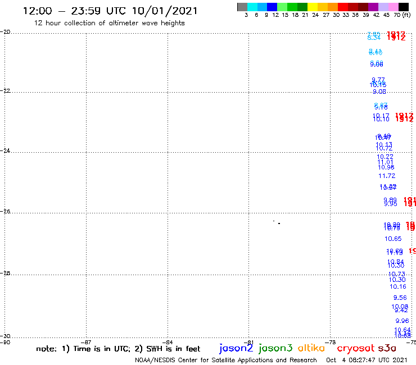The image size is (416, 365).
Task: Click the black legend swatch
Action: coord(404,7)
